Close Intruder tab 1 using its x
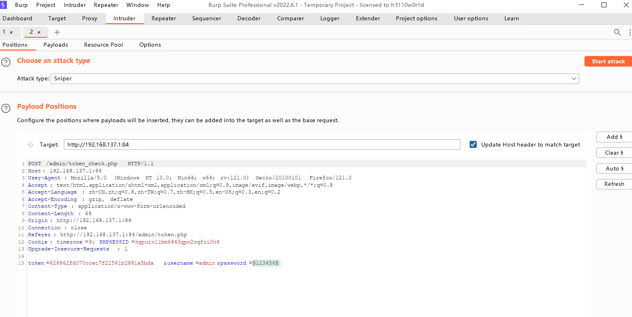The height and width of the screenshot is (317, 632). click(11, 32)
